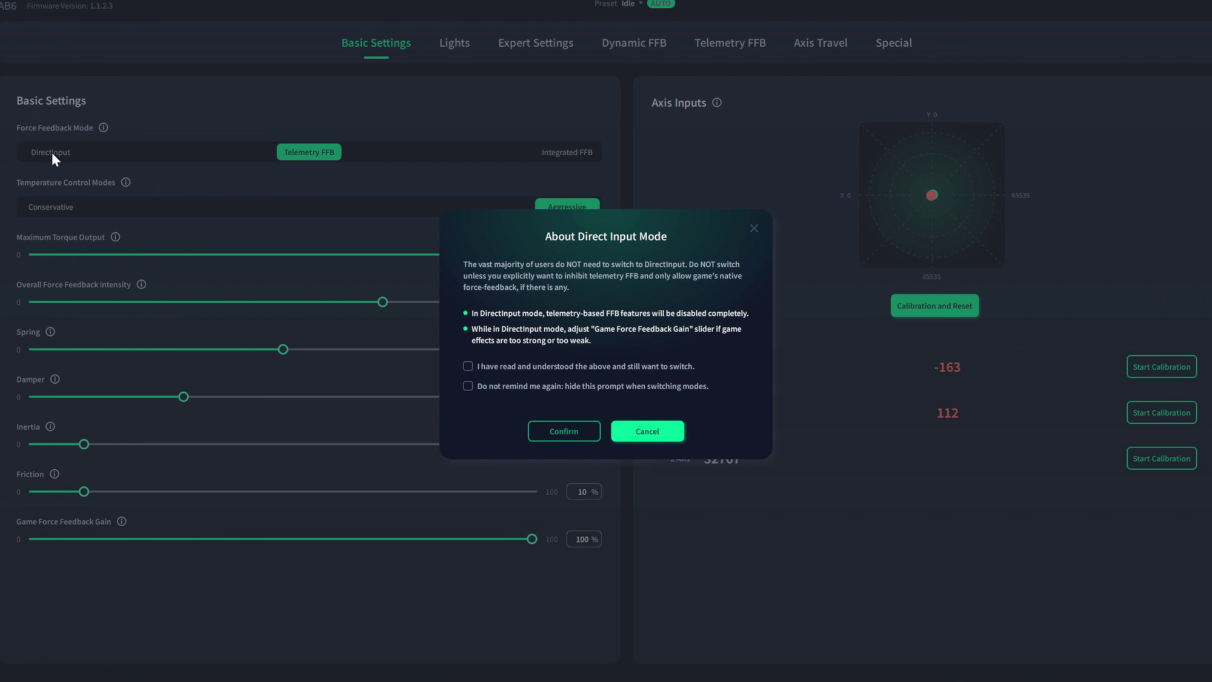Click Confirm in the dialog
Viewport: 1212px width, 682px height.
pyautogui.click(x=564, y=431)
